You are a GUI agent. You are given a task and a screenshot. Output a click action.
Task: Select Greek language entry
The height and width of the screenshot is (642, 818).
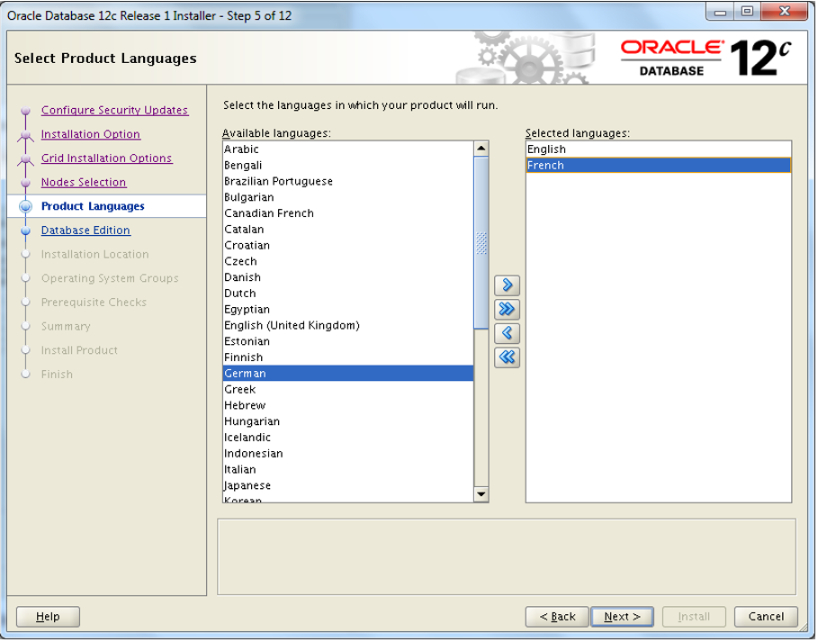point(348,390)
